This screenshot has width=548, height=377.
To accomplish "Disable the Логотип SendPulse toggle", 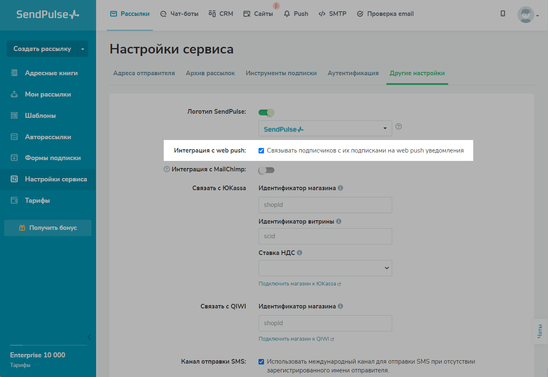I will point(266,112).
